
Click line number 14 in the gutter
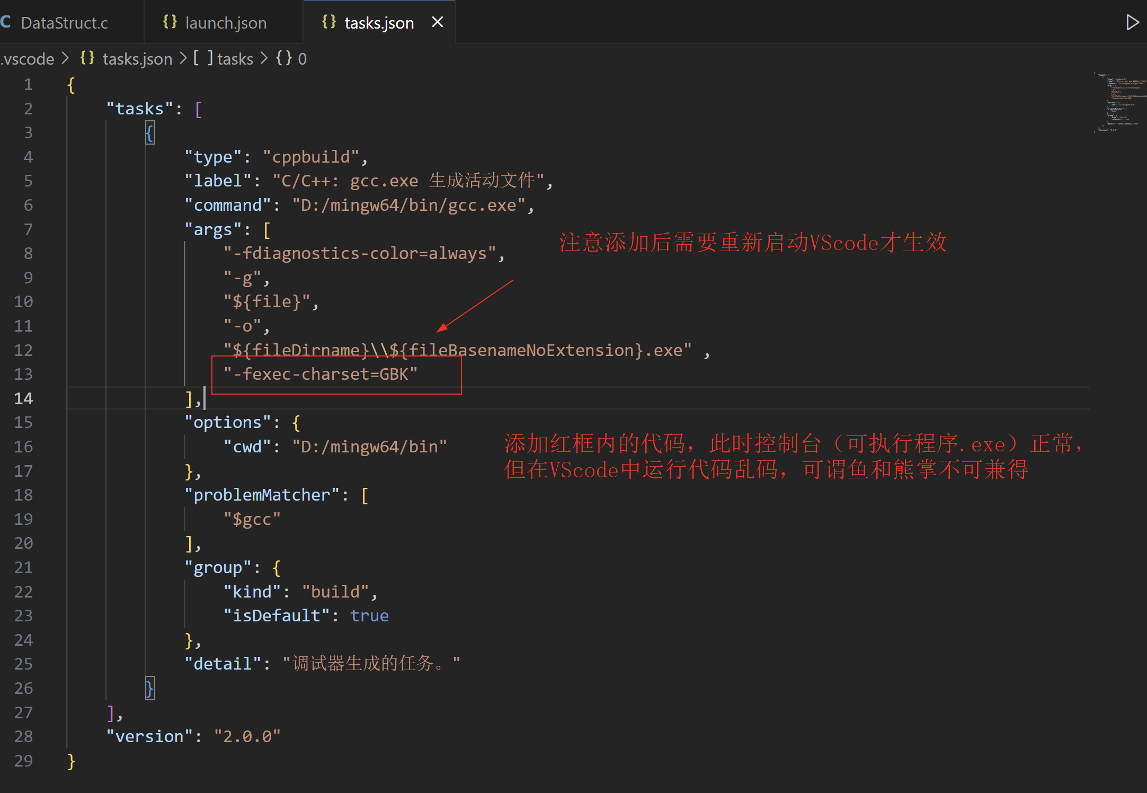click(x=23, y=398)
